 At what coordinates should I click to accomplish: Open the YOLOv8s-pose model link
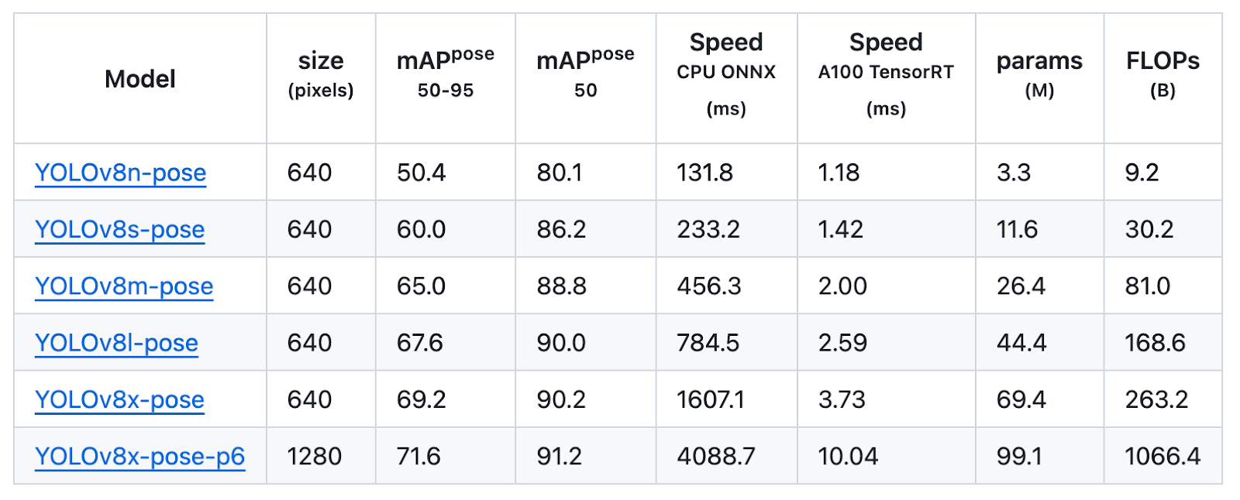(119, 229)
